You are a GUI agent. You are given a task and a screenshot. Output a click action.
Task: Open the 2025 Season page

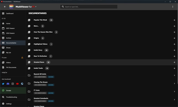[13, 28]
